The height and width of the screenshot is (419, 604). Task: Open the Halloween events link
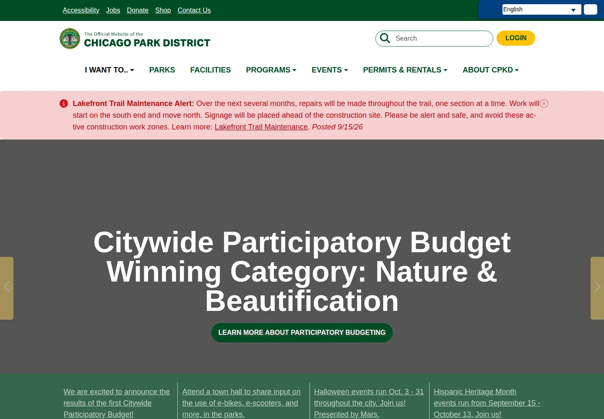coord(369,403)
